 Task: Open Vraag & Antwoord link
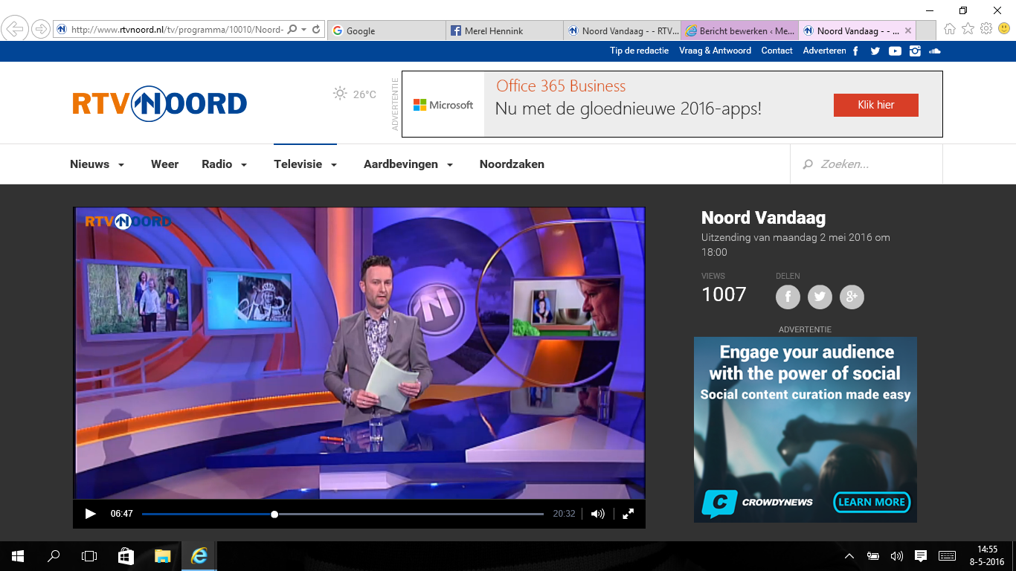pyautogui.click(x=715, y=51)
